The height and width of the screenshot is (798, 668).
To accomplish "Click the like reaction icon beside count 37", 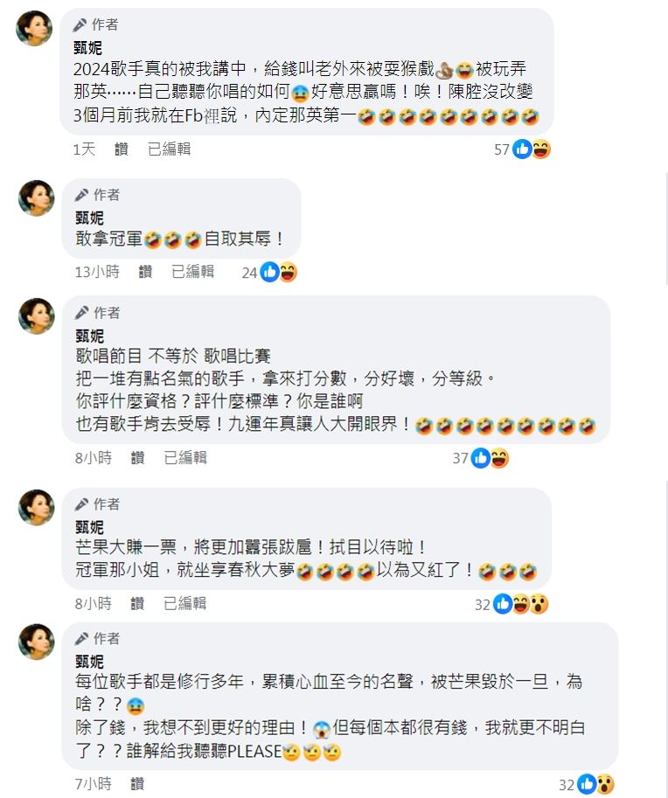I will (x=481, y=458).
